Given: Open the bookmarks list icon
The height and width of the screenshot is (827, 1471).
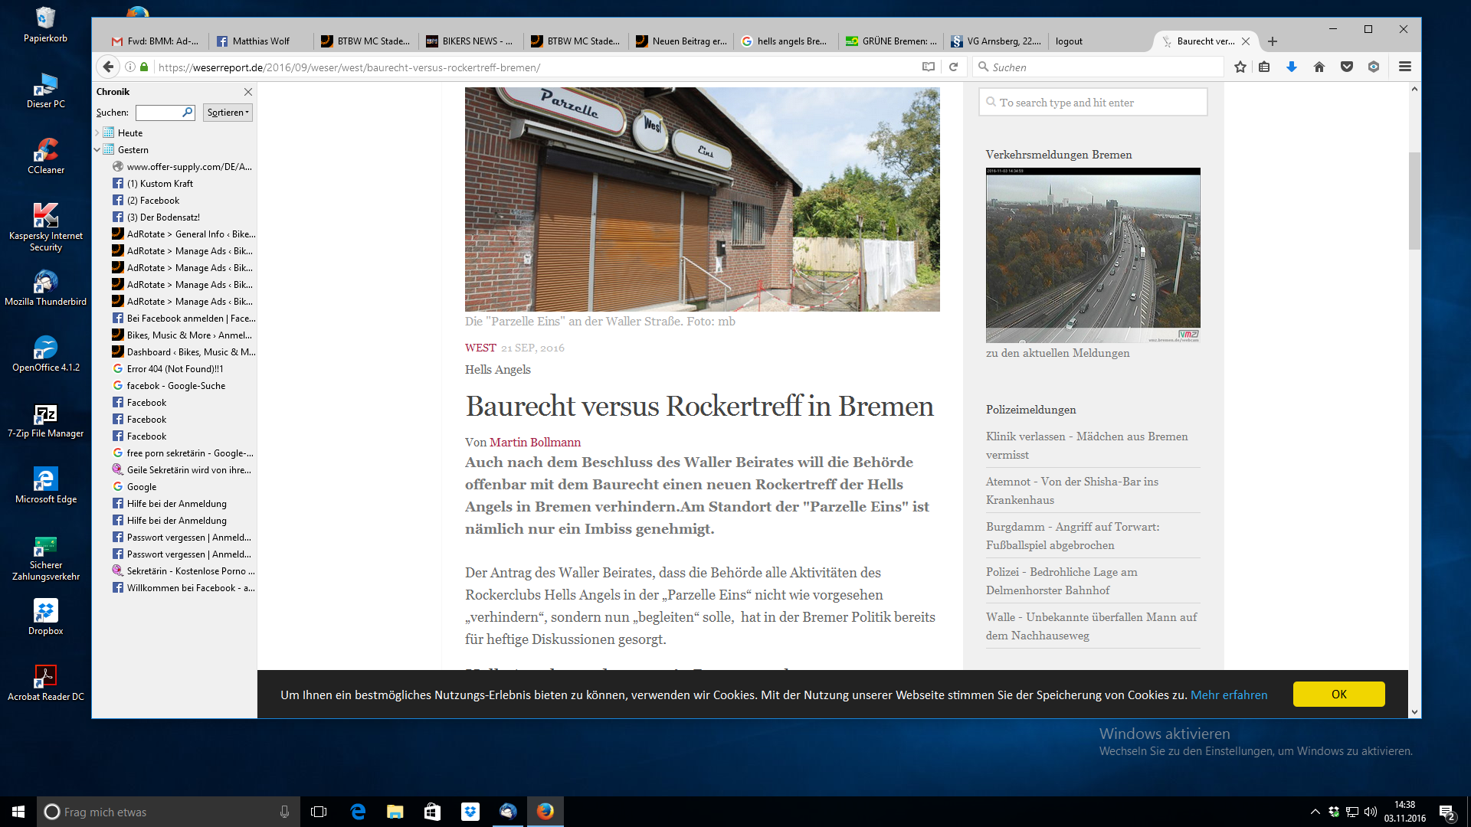Looking at the screenshot, I should coord(1264,67).
